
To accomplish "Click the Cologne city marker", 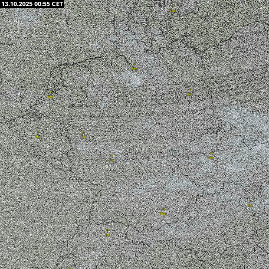I will tap(83, 136).
